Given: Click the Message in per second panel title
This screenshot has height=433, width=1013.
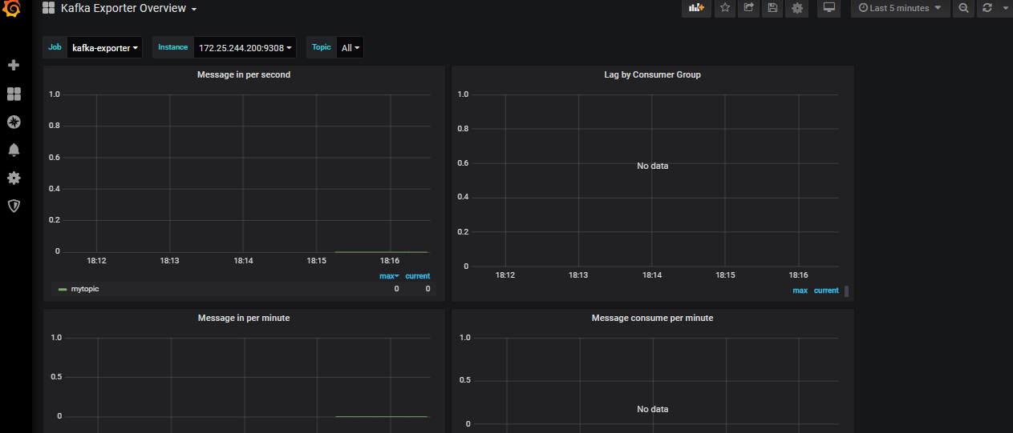Looking at the screenshot, I should coord(244,74).
